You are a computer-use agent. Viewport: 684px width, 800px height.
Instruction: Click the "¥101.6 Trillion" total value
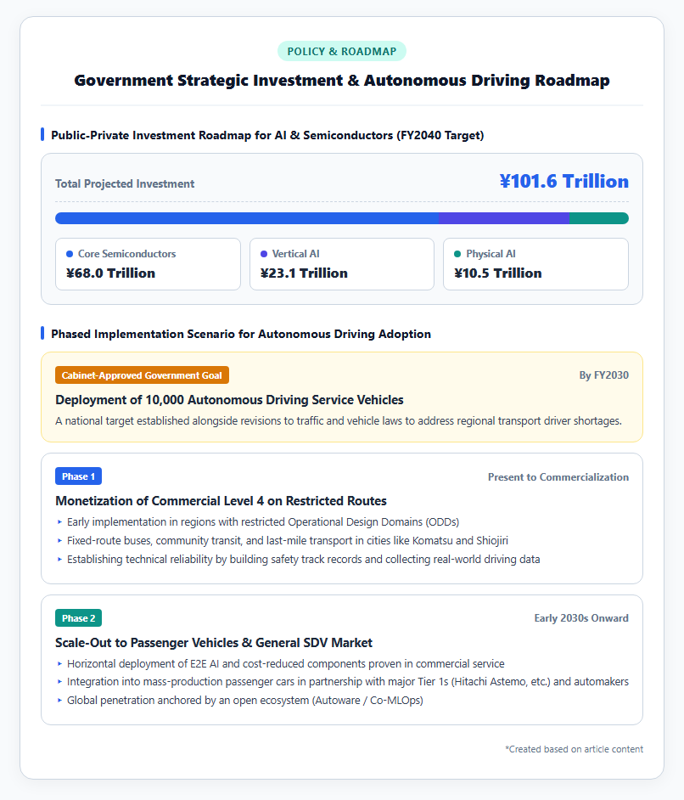[x=564, y=181]
